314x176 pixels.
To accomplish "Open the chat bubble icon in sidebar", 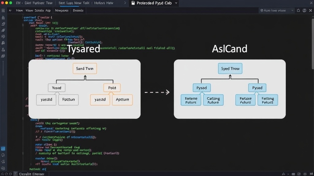I will point(3,37).
